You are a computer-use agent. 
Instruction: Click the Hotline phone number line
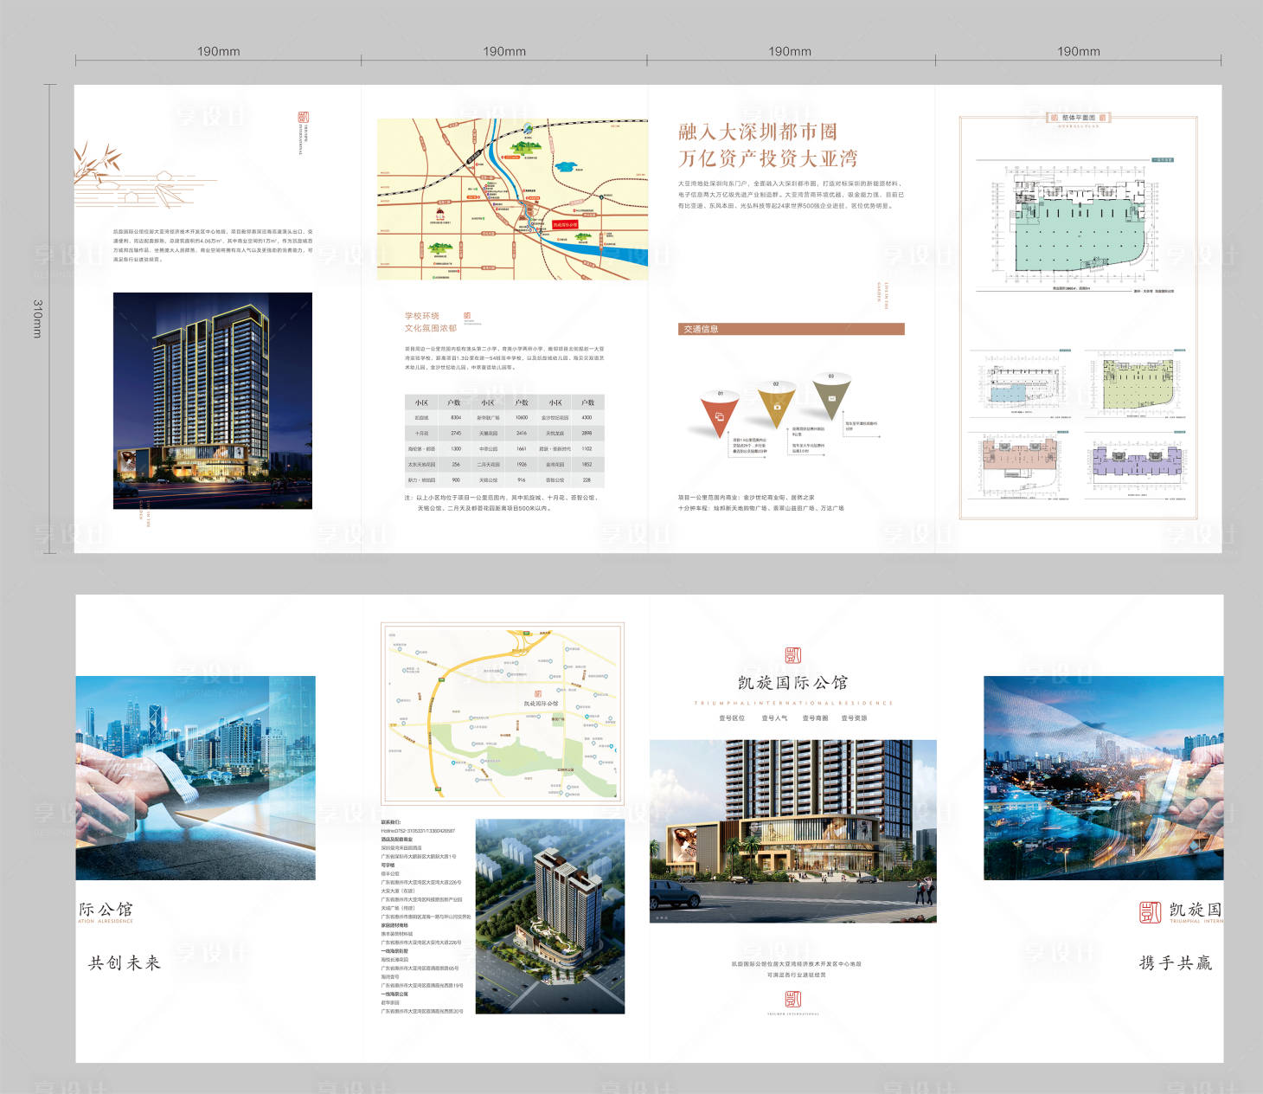[x=418, y=831]
